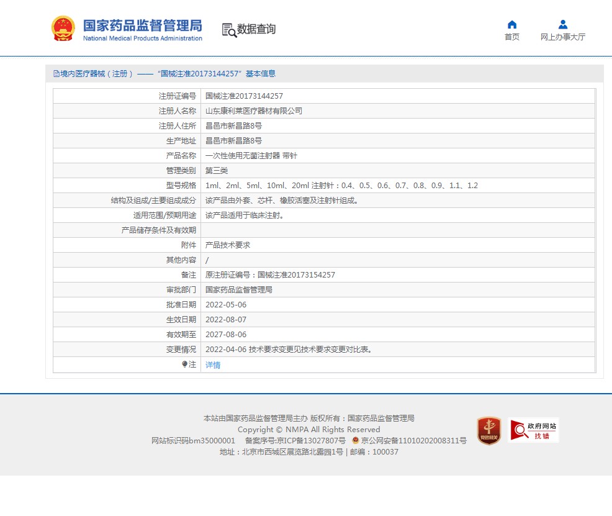The image size is (612, 516).
Task: Click the 首页 home icon
Action: coord(512,25)
